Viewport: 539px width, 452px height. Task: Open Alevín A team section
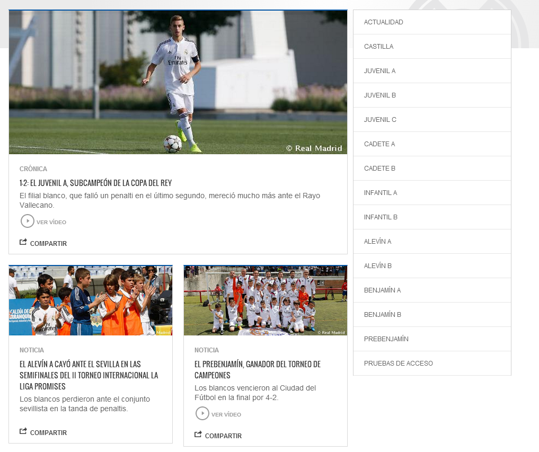(432, 242)
